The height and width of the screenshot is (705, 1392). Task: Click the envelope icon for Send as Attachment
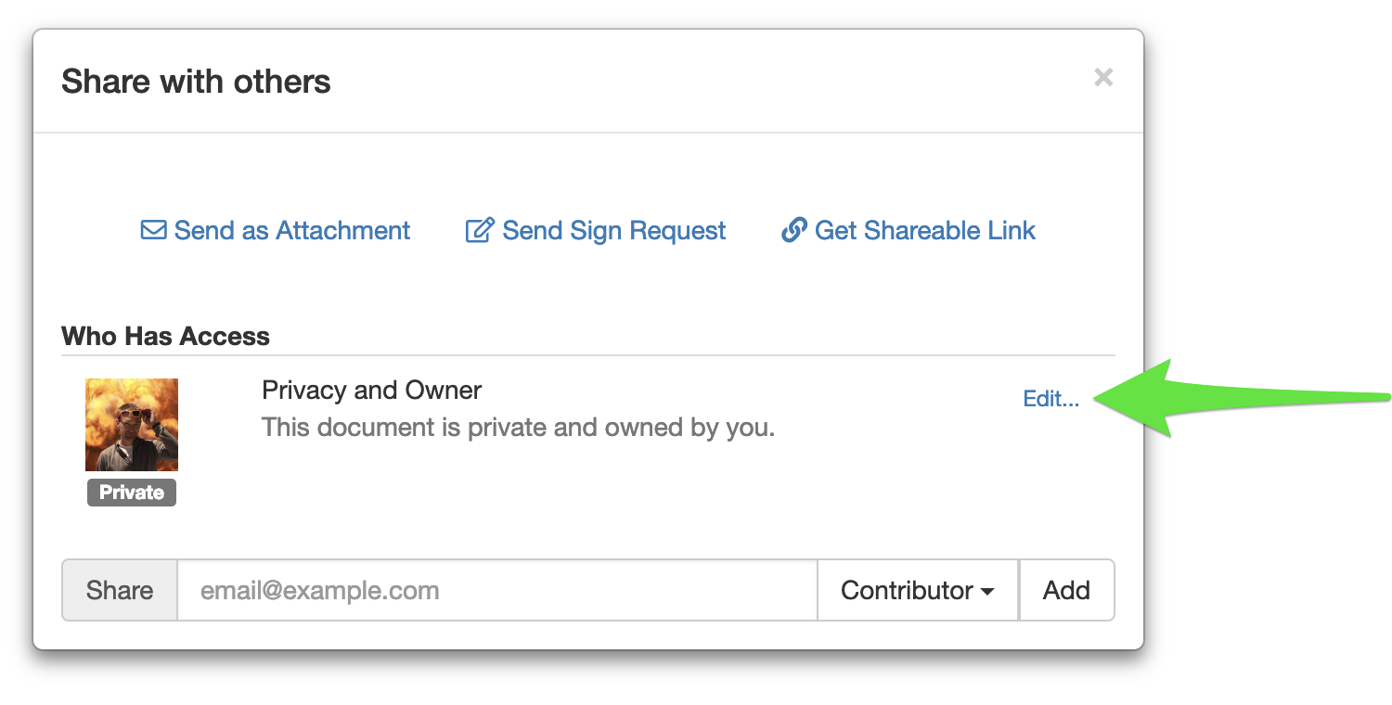pyautogui.click(x=153, y=230)
